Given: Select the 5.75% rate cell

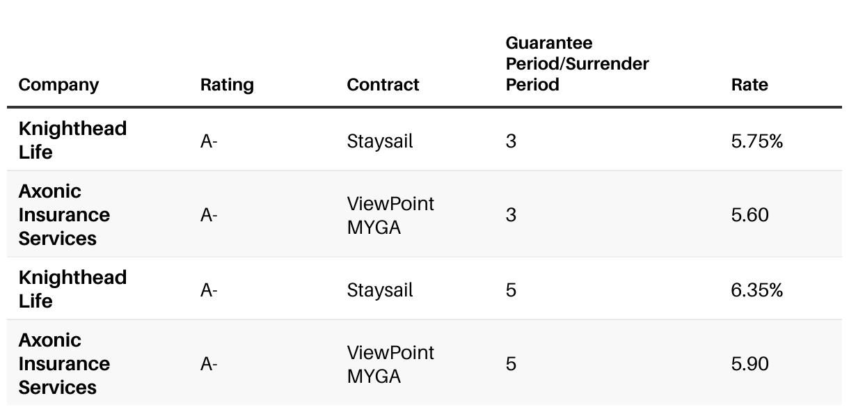Looking at the screenshot, I should click(x=757, y=141).
